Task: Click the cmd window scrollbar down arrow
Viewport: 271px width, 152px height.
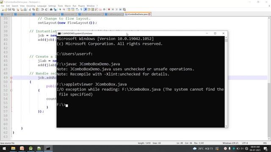Action: 226,126
